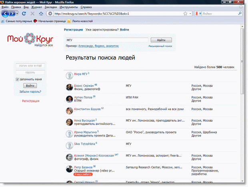The height and width of the screenshot is (187, 248).
Task: Open Лента новостей feed bookmark
Action: point(80,21)
